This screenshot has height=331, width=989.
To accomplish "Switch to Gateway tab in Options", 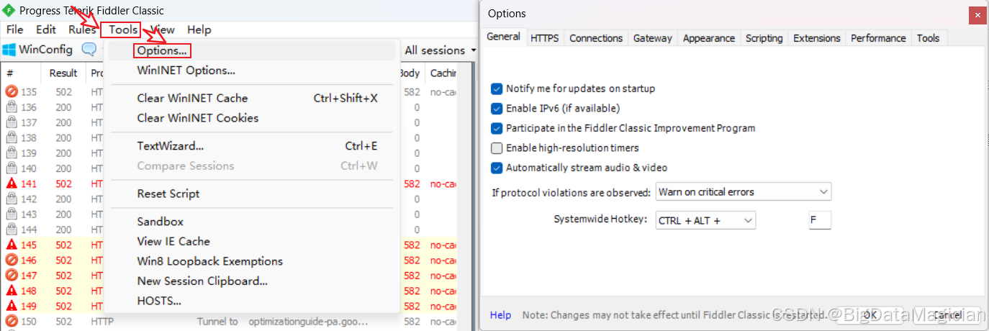I will 653,38.
